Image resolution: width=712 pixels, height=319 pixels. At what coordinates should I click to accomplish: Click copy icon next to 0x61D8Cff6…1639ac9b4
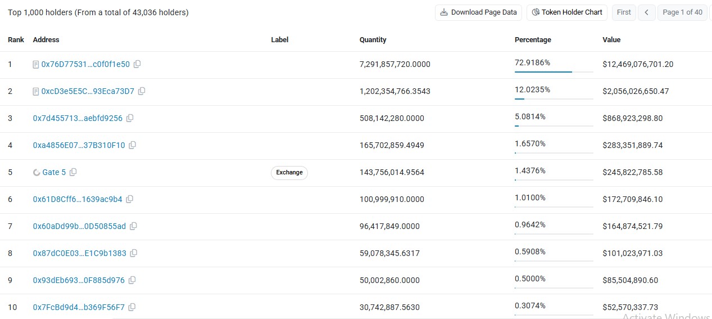130,199
